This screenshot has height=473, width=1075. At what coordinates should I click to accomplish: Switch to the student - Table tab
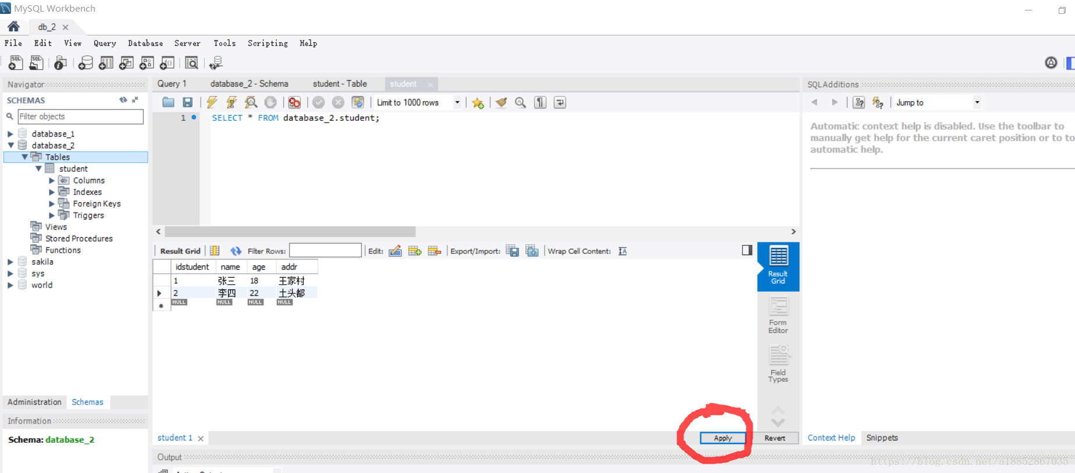[340, 84]
